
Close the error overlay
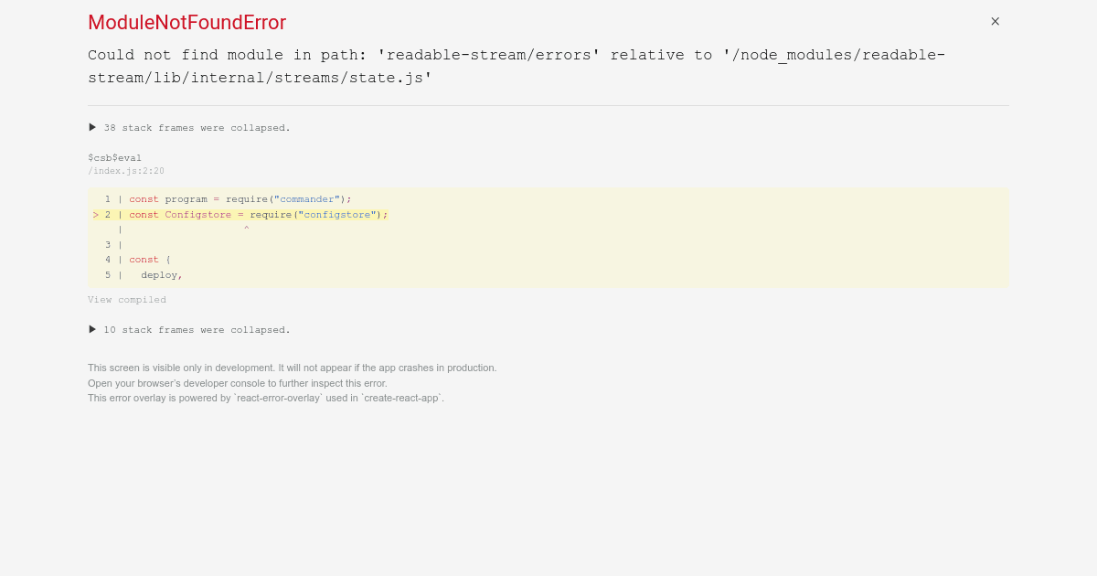[x=995, y=21]
